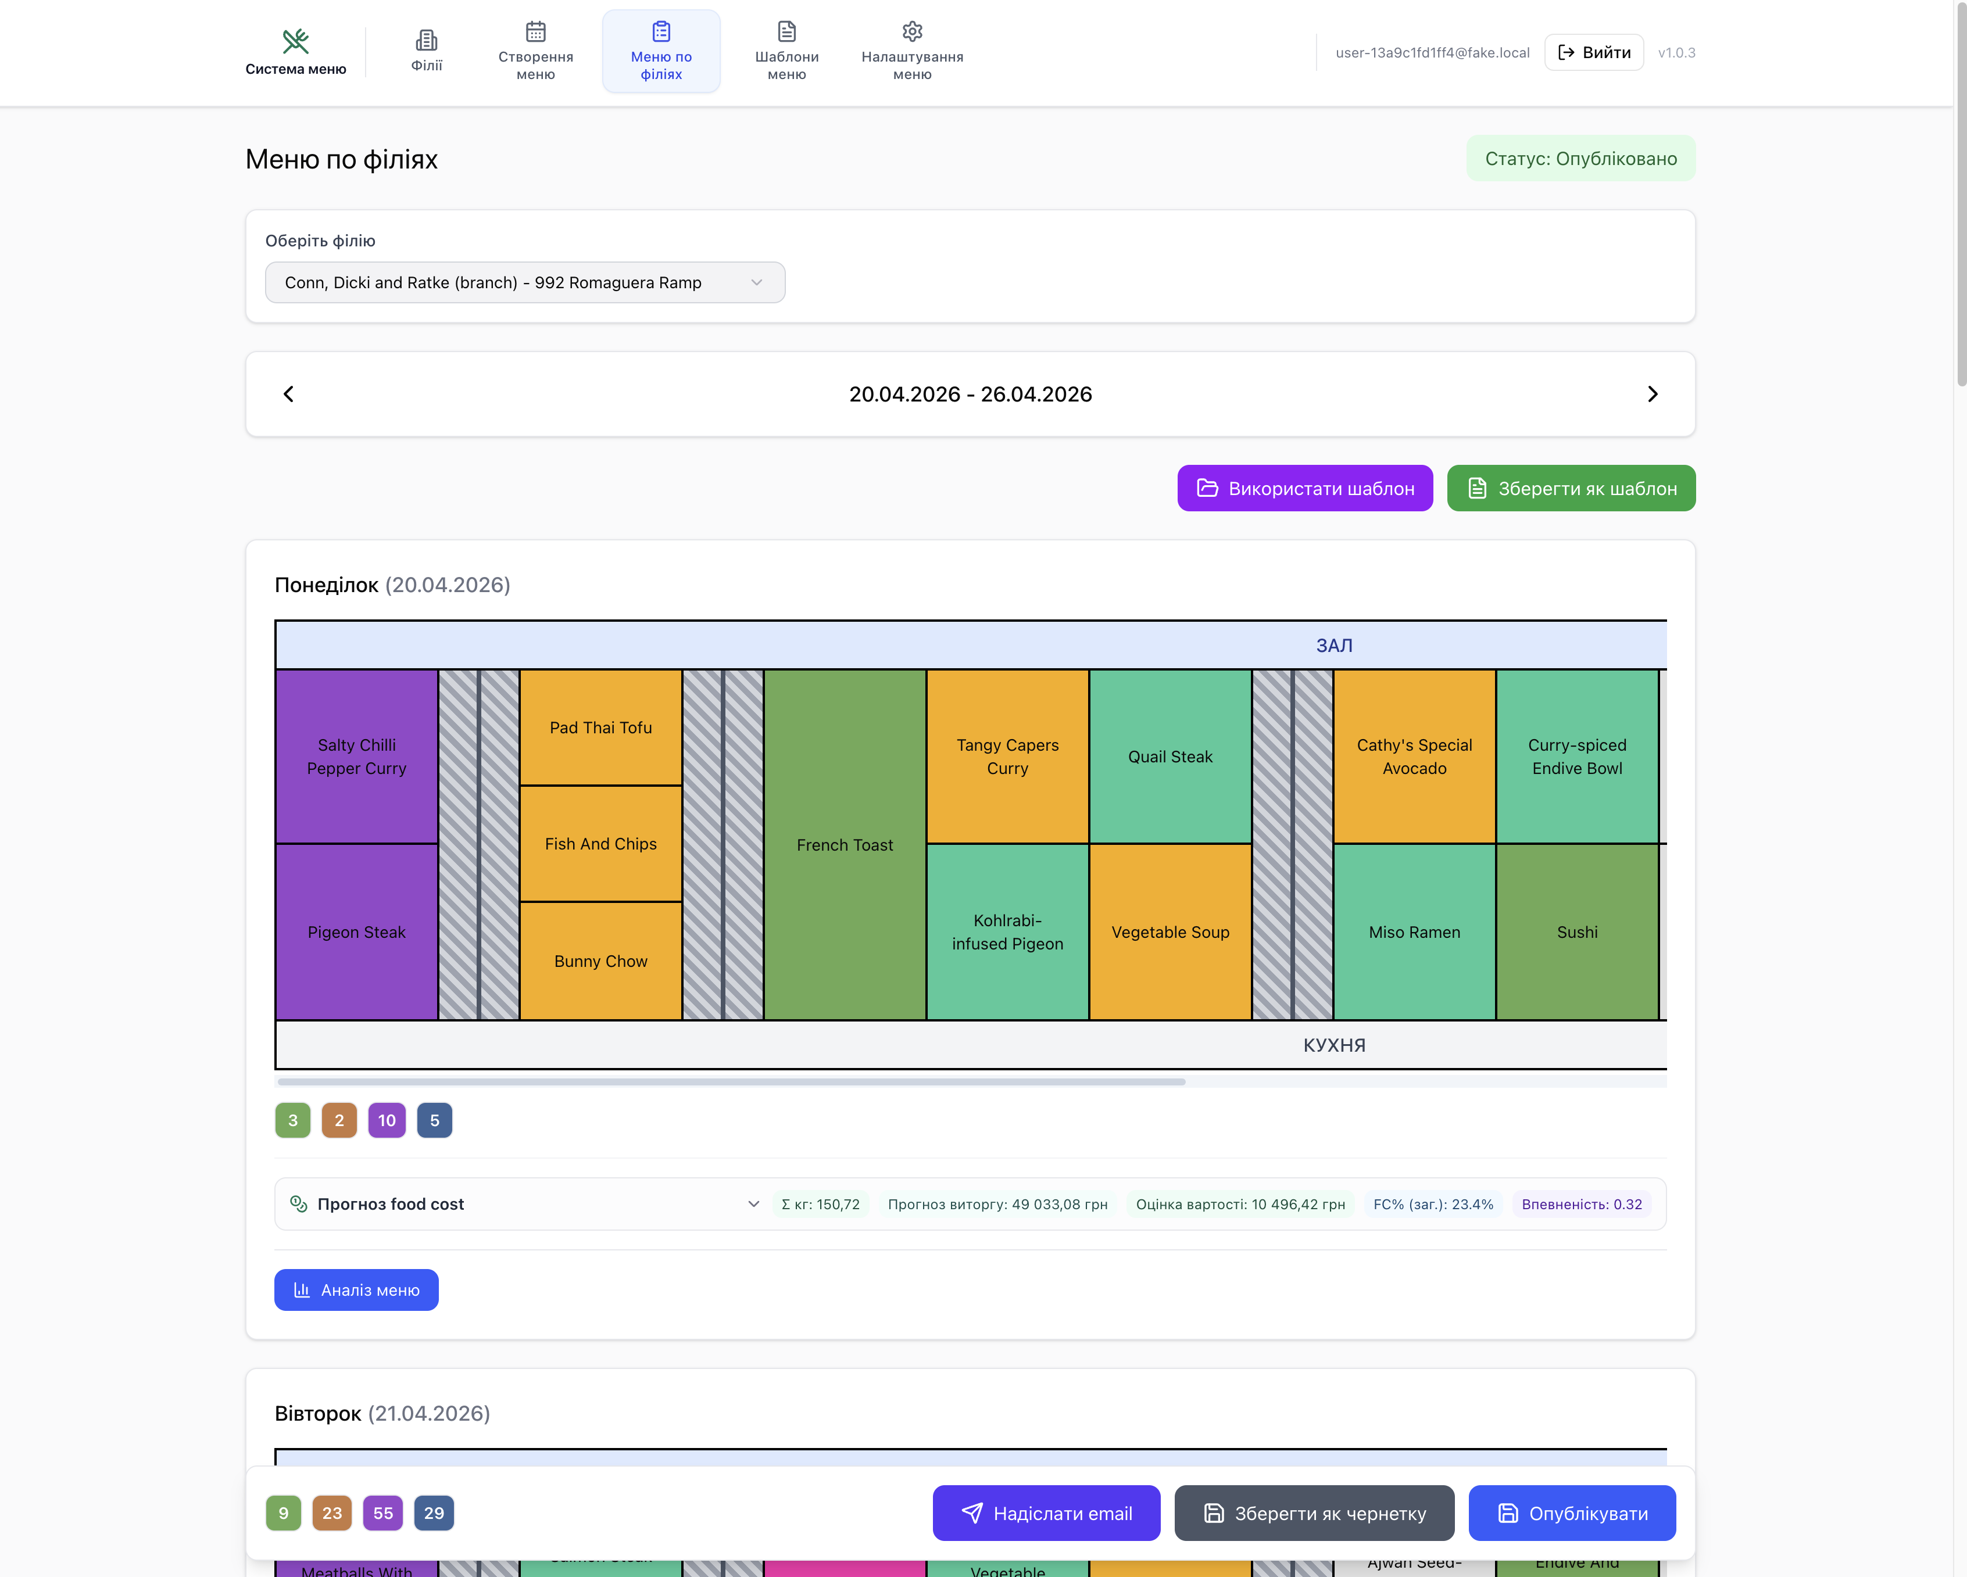The height and width of the screenshot is (1577, 1967).
Task: Click the Vegetable Soup tile
Action: [x=1171, y=932]
